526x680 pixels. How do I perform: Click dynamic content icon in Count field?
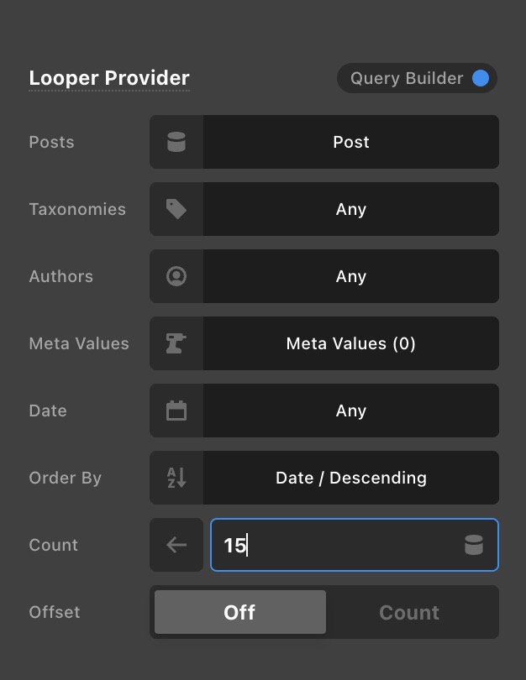pyautogui.click(x=474, y=545)
